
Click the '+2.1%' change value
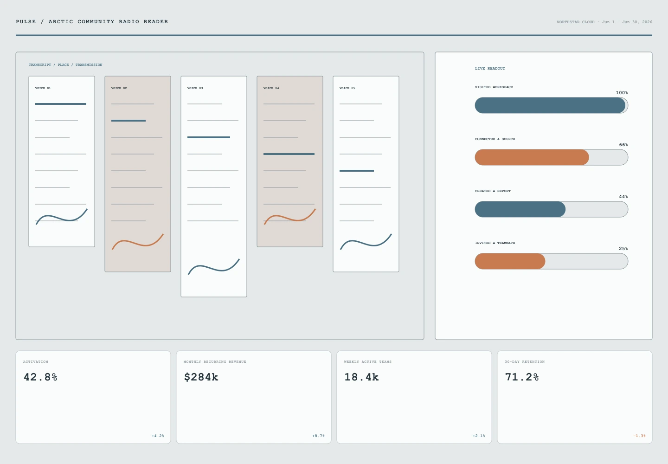(x=479, y=436)
